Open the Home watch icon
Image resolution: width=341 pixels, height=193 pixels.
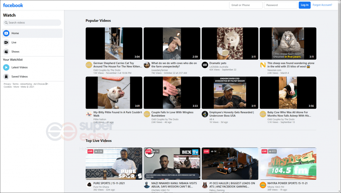[6, 33]
